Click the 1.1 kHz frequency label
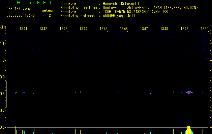Screen dimensions: 212x134 [3, 44]
